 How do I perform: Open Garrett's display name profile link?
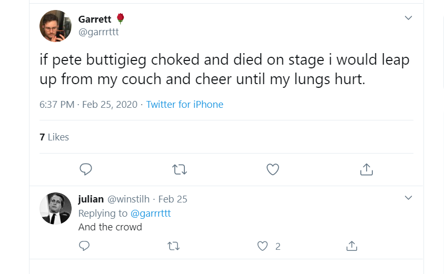click(95, 19)
